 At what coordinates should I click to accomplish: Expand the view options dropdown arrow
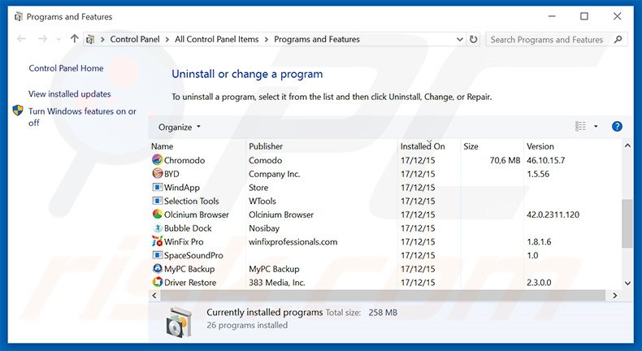click(596, 127)
